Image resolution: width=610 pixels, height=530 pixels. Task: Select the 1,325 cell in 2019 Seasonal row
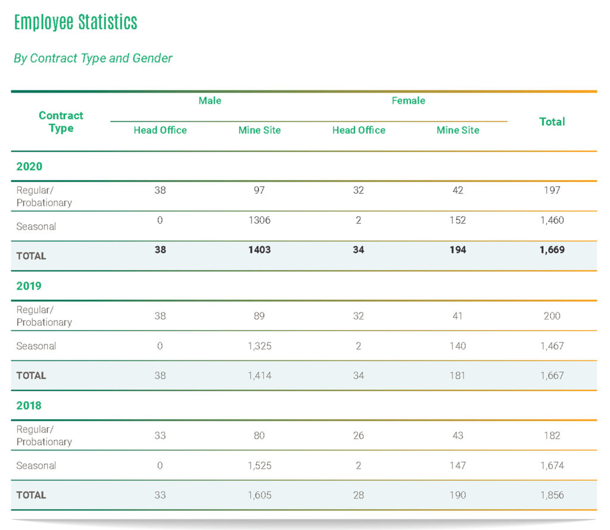click(x=259, y=346)
